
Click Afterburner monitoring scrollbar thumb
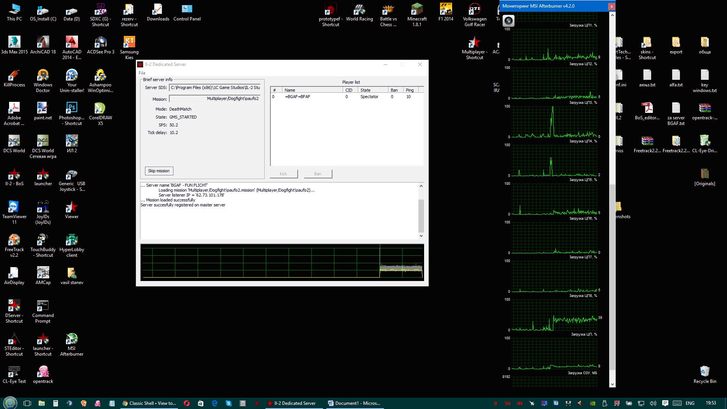coord(612,276)
